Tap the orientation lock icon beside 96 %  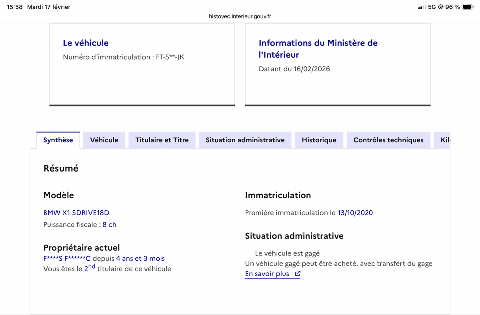440,7
